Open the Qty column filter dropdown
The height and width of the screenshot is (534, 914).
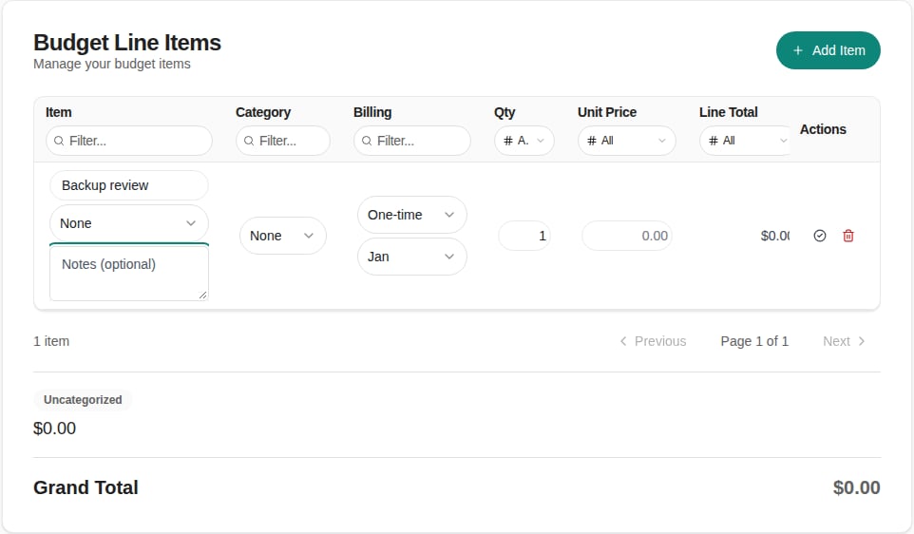(x=524, y=141)
